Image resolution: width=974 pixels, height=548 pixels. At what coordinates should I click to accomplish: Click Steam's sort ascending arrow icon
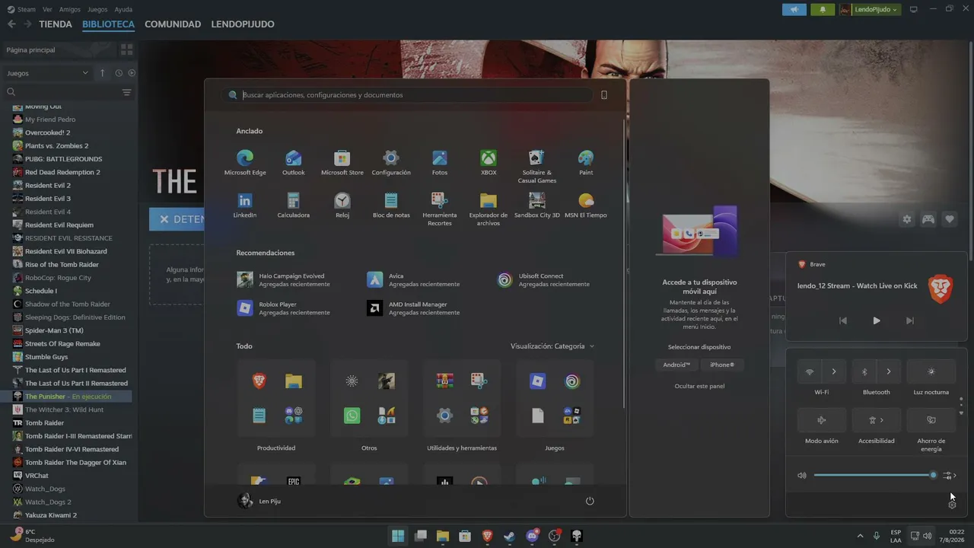click(103, 73)
